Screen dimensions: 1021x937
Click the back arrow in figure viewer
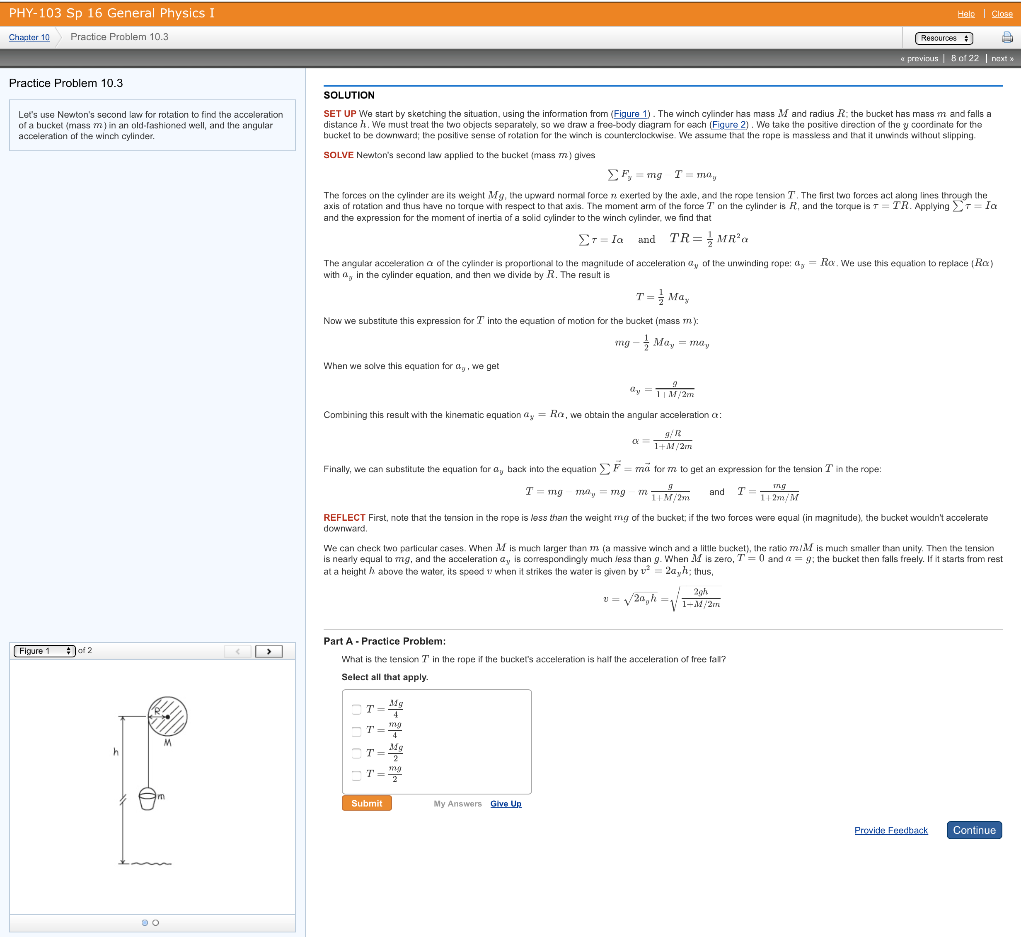238,652
